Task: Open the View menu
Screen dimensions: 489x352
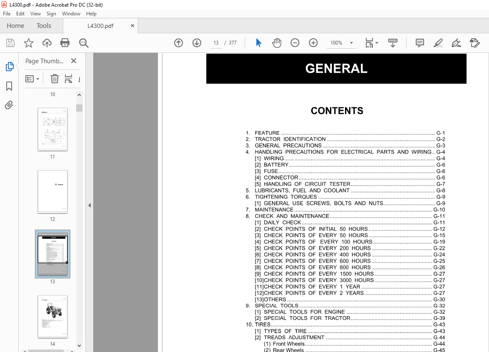Action: tap(35, 14)
